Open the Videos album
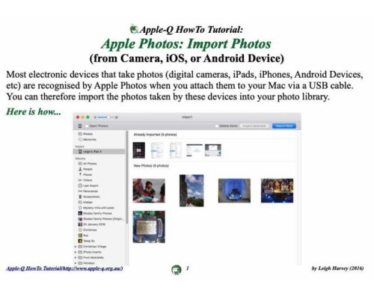The image size is (374, 299). pos(88,180)
